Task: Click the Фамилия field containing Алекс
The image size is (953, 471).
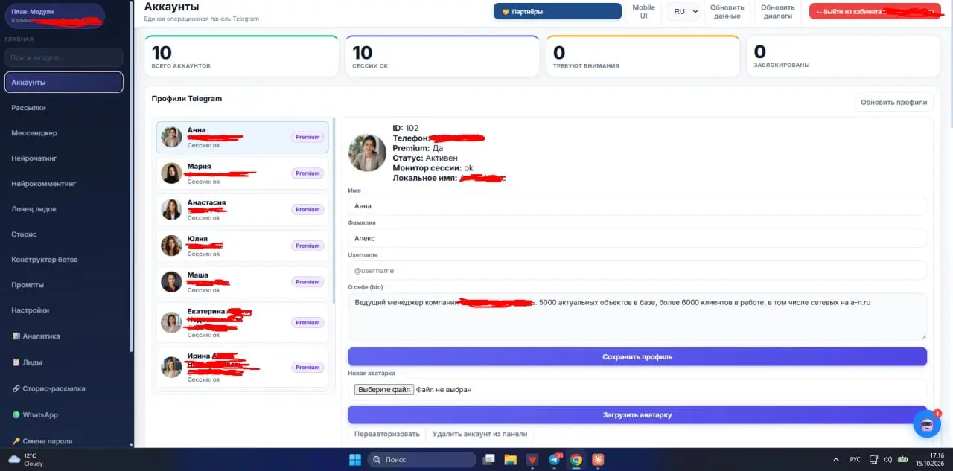Action: (x=637, y=238)
